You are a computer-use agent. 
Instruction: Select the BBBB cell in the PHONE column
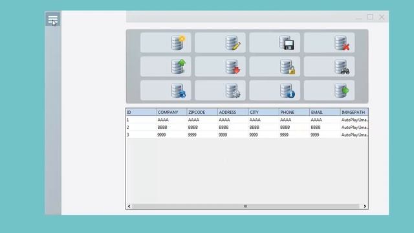click(x=294, y=127)
